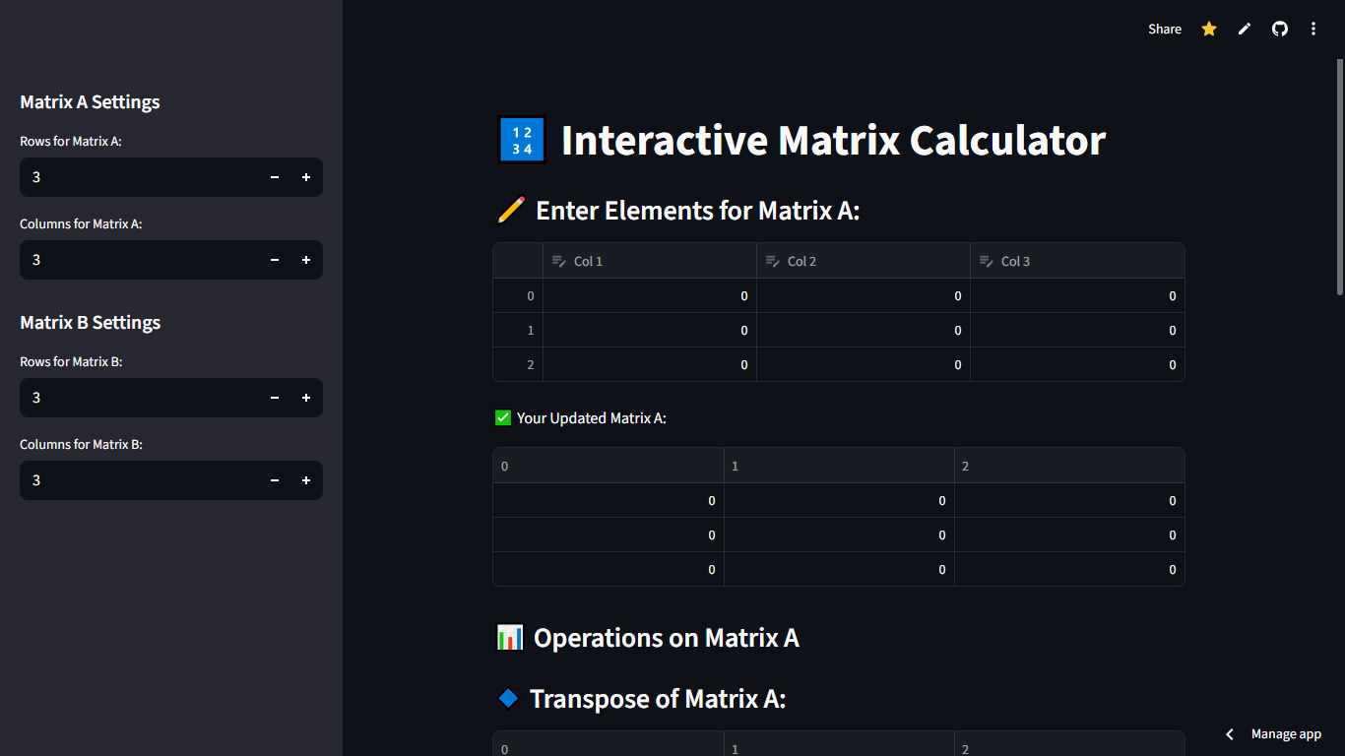
Task: Increase Rows for Matrix B
Action: pos(306,398)
